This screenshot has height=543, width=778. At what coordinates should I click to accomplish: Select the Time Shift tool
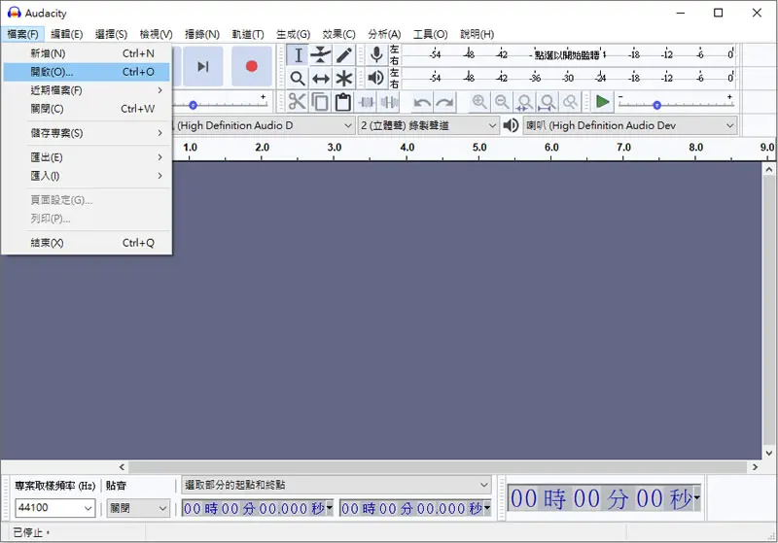pos(321,79)
